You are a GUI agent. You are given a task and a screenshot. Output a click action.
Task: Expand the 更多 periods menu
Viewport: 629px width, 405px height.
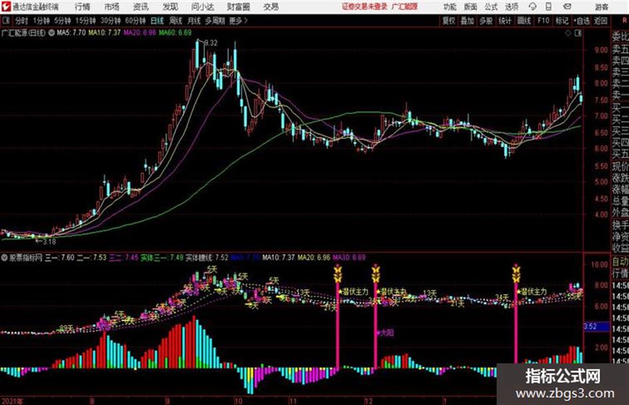click(238, 21)
